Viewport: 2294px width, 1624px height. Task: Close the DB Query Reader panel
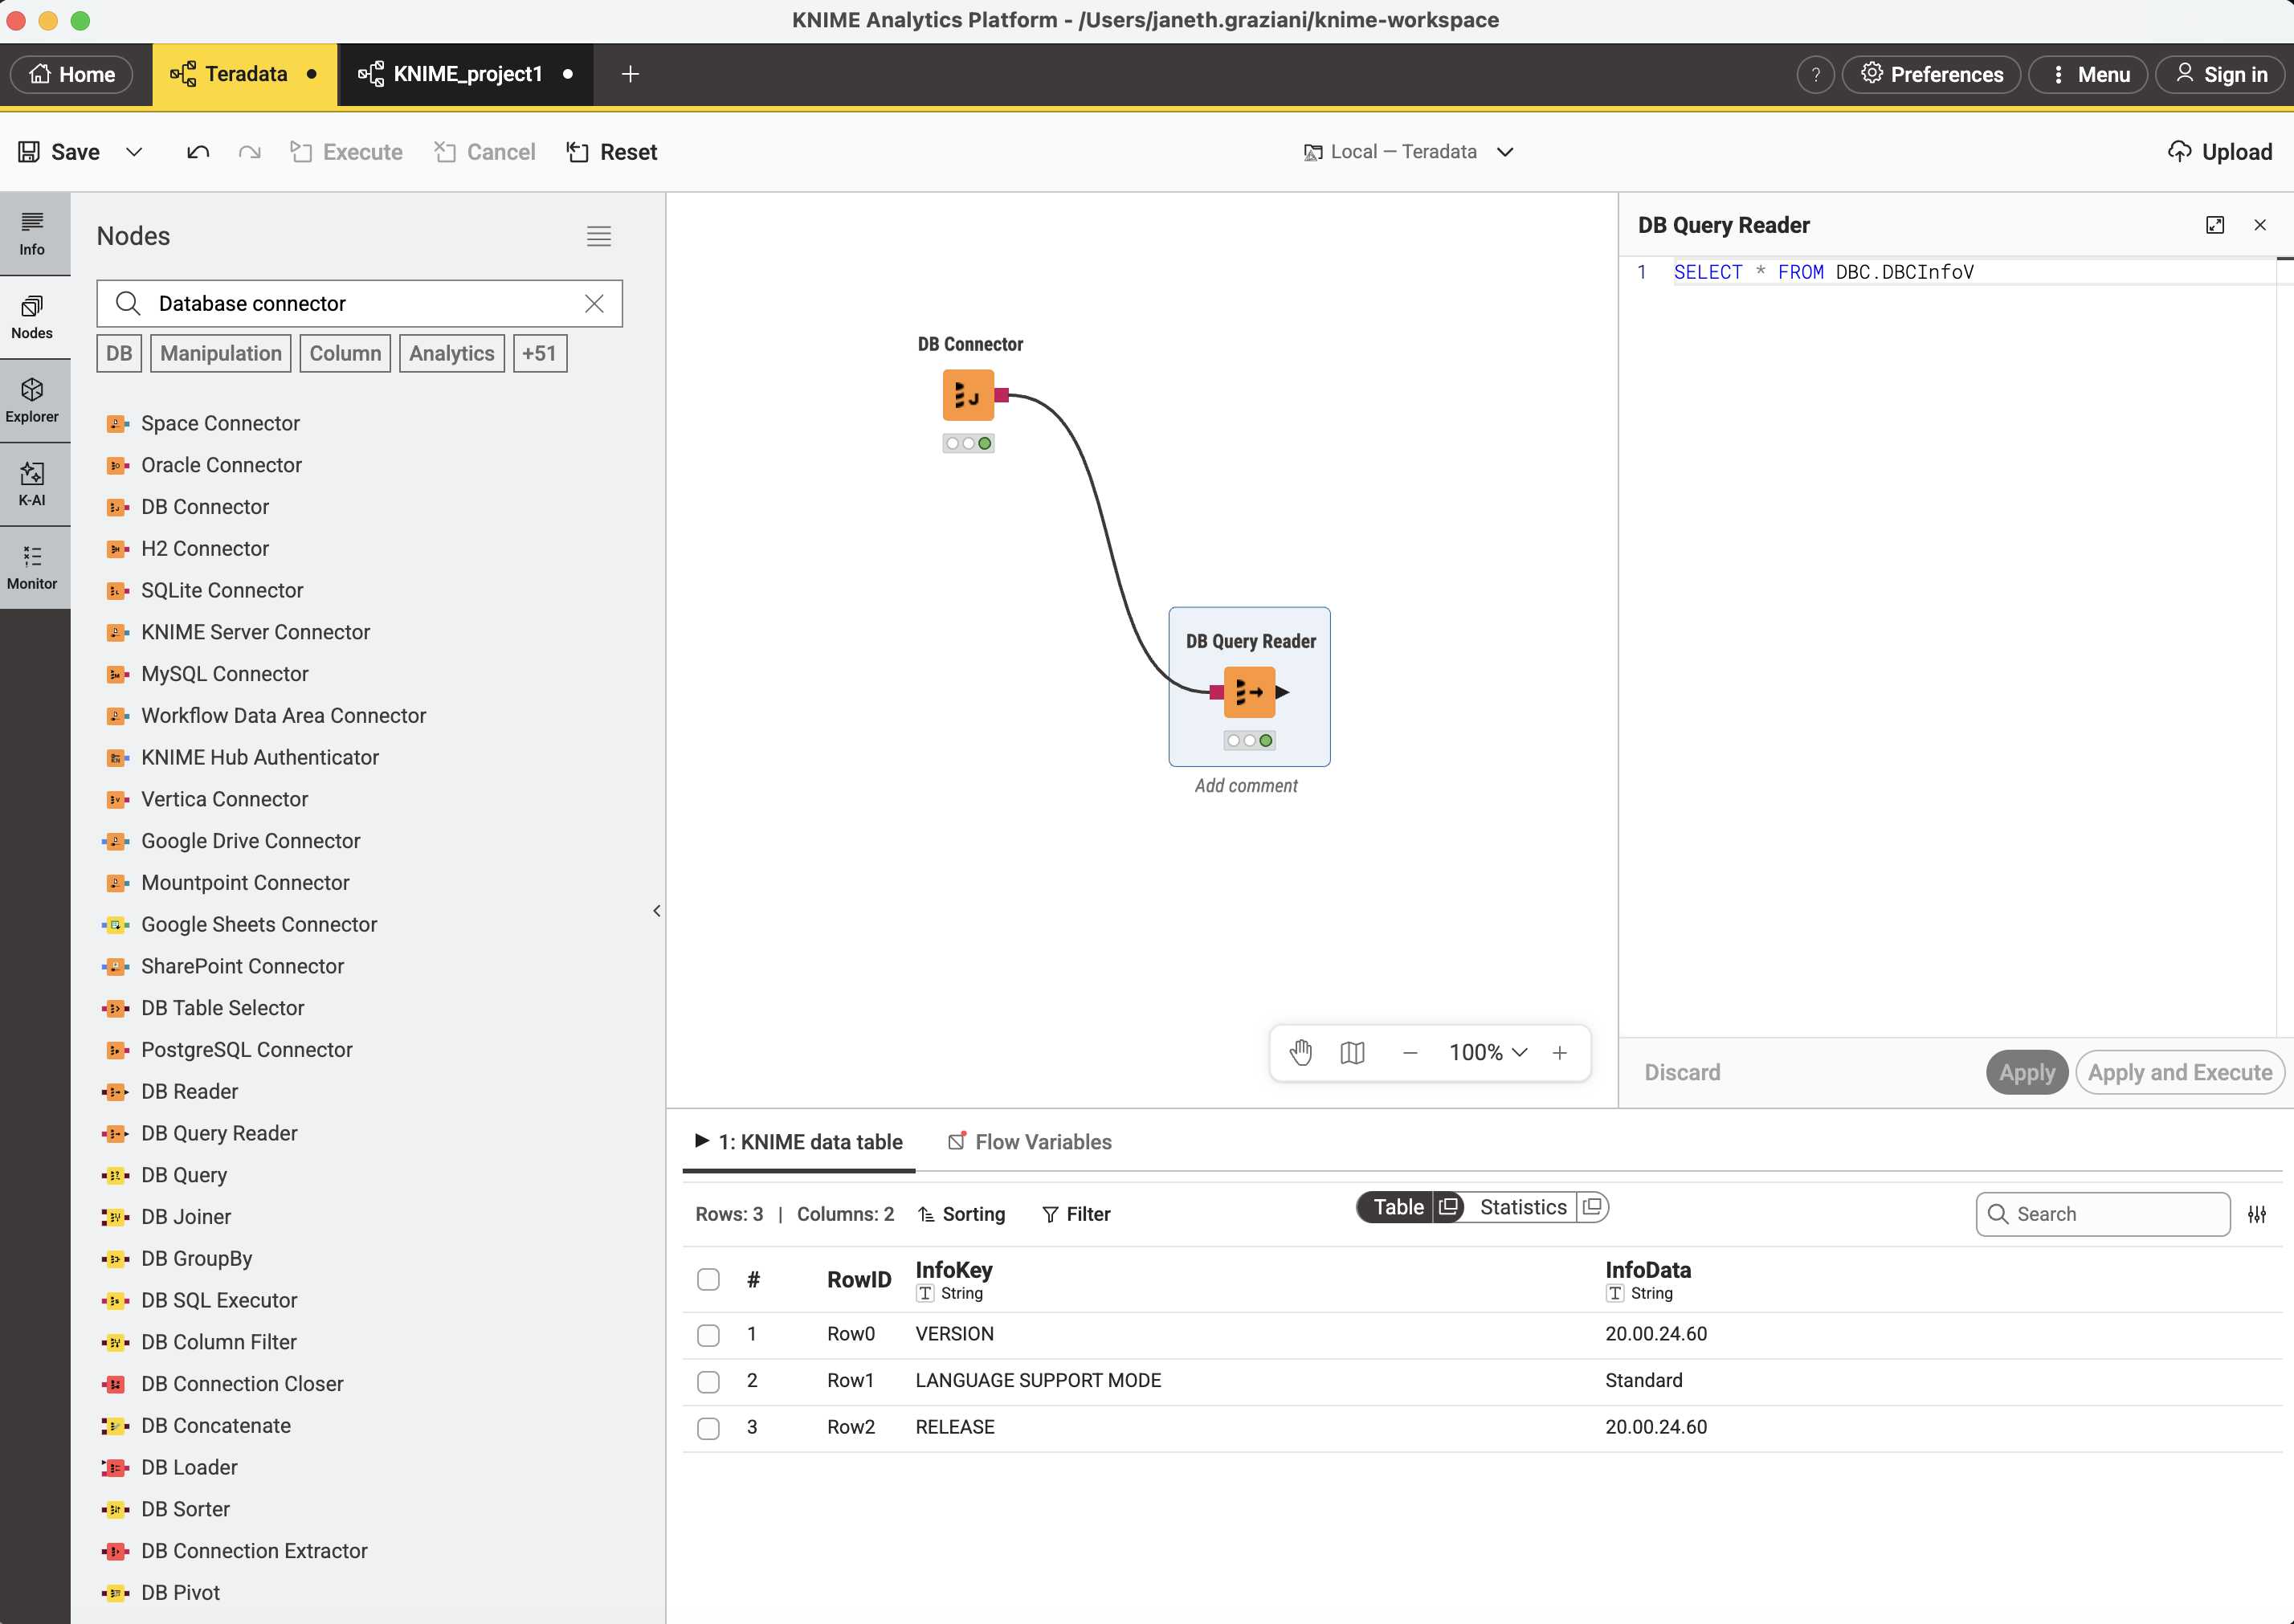click(2260, 225)
